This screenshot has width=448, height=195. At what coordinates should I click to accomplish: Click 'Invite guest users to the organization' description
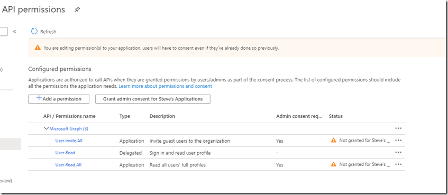pos(190,141)
